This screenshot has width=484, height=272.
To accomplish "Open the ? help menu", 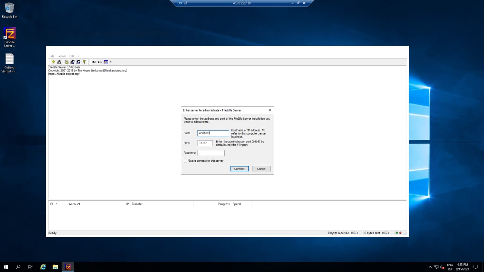I will tap(78, 56).
